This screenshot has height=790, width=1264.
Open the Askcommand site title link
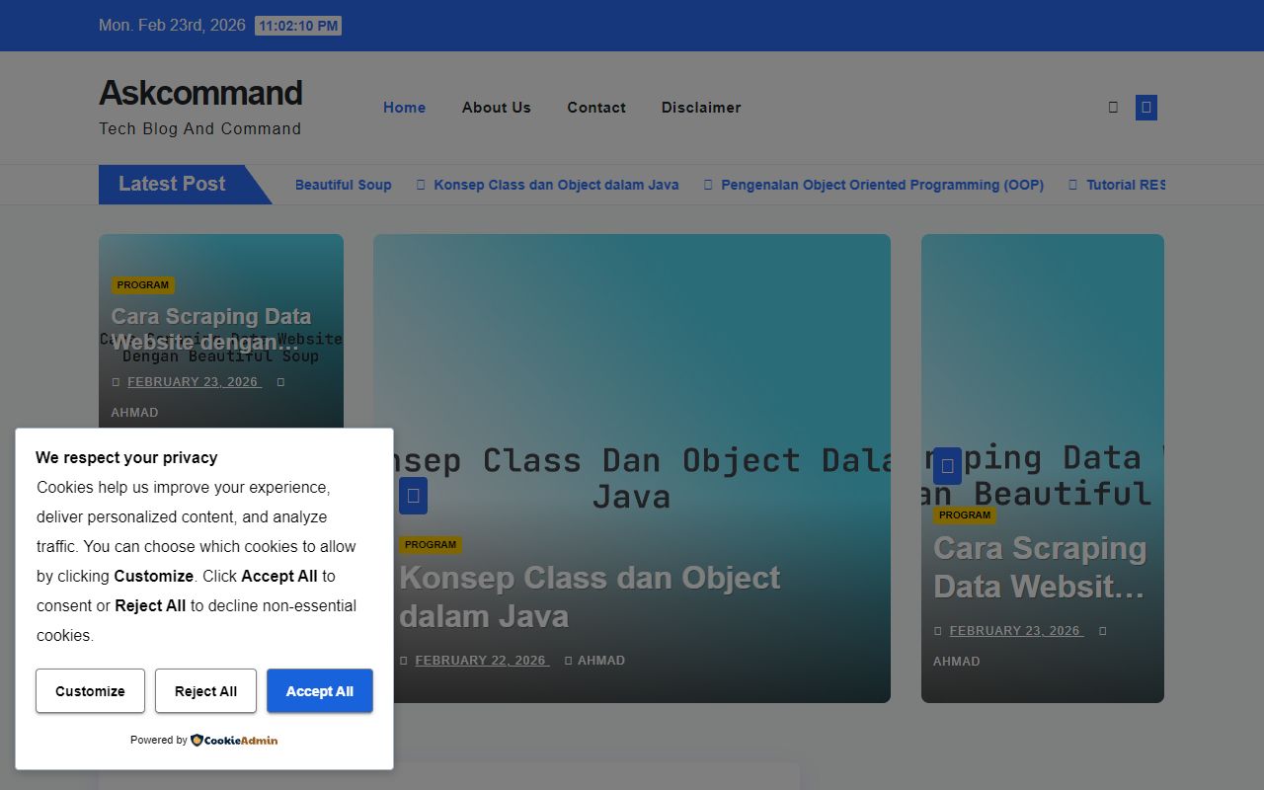[200, 93]
